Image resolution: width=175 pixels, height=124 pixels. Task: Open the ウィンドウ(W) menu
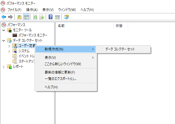pos(67,10)
